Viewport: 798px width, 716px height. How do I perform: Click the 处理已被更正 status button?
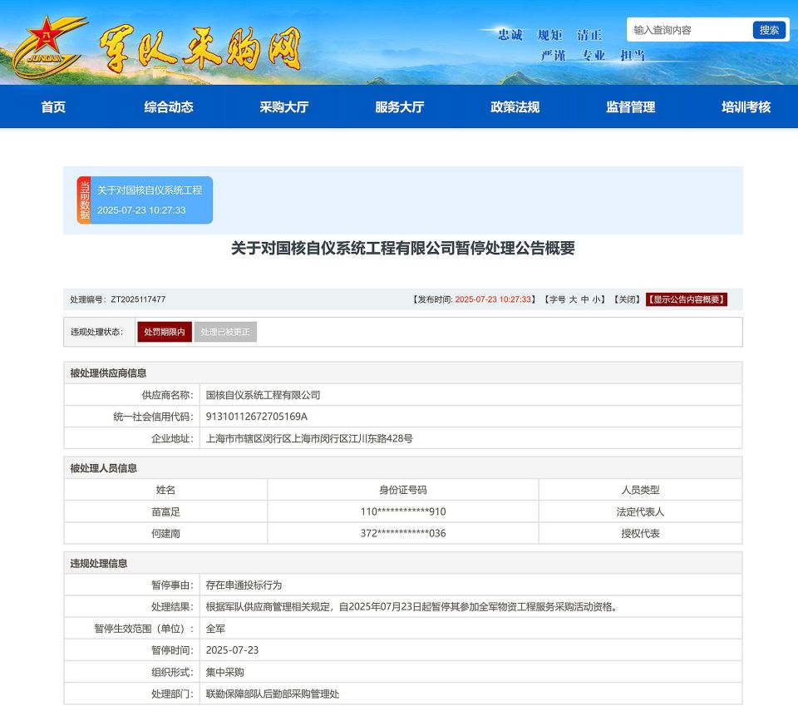(x=225, y=332)
